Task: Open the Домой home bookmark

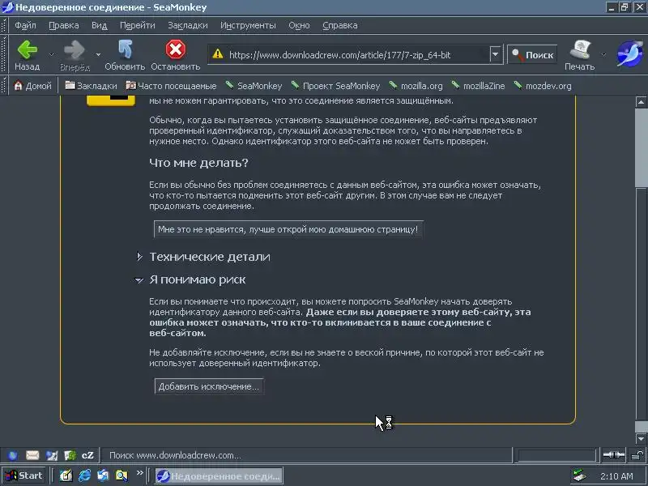Action: tap(32, 86)
